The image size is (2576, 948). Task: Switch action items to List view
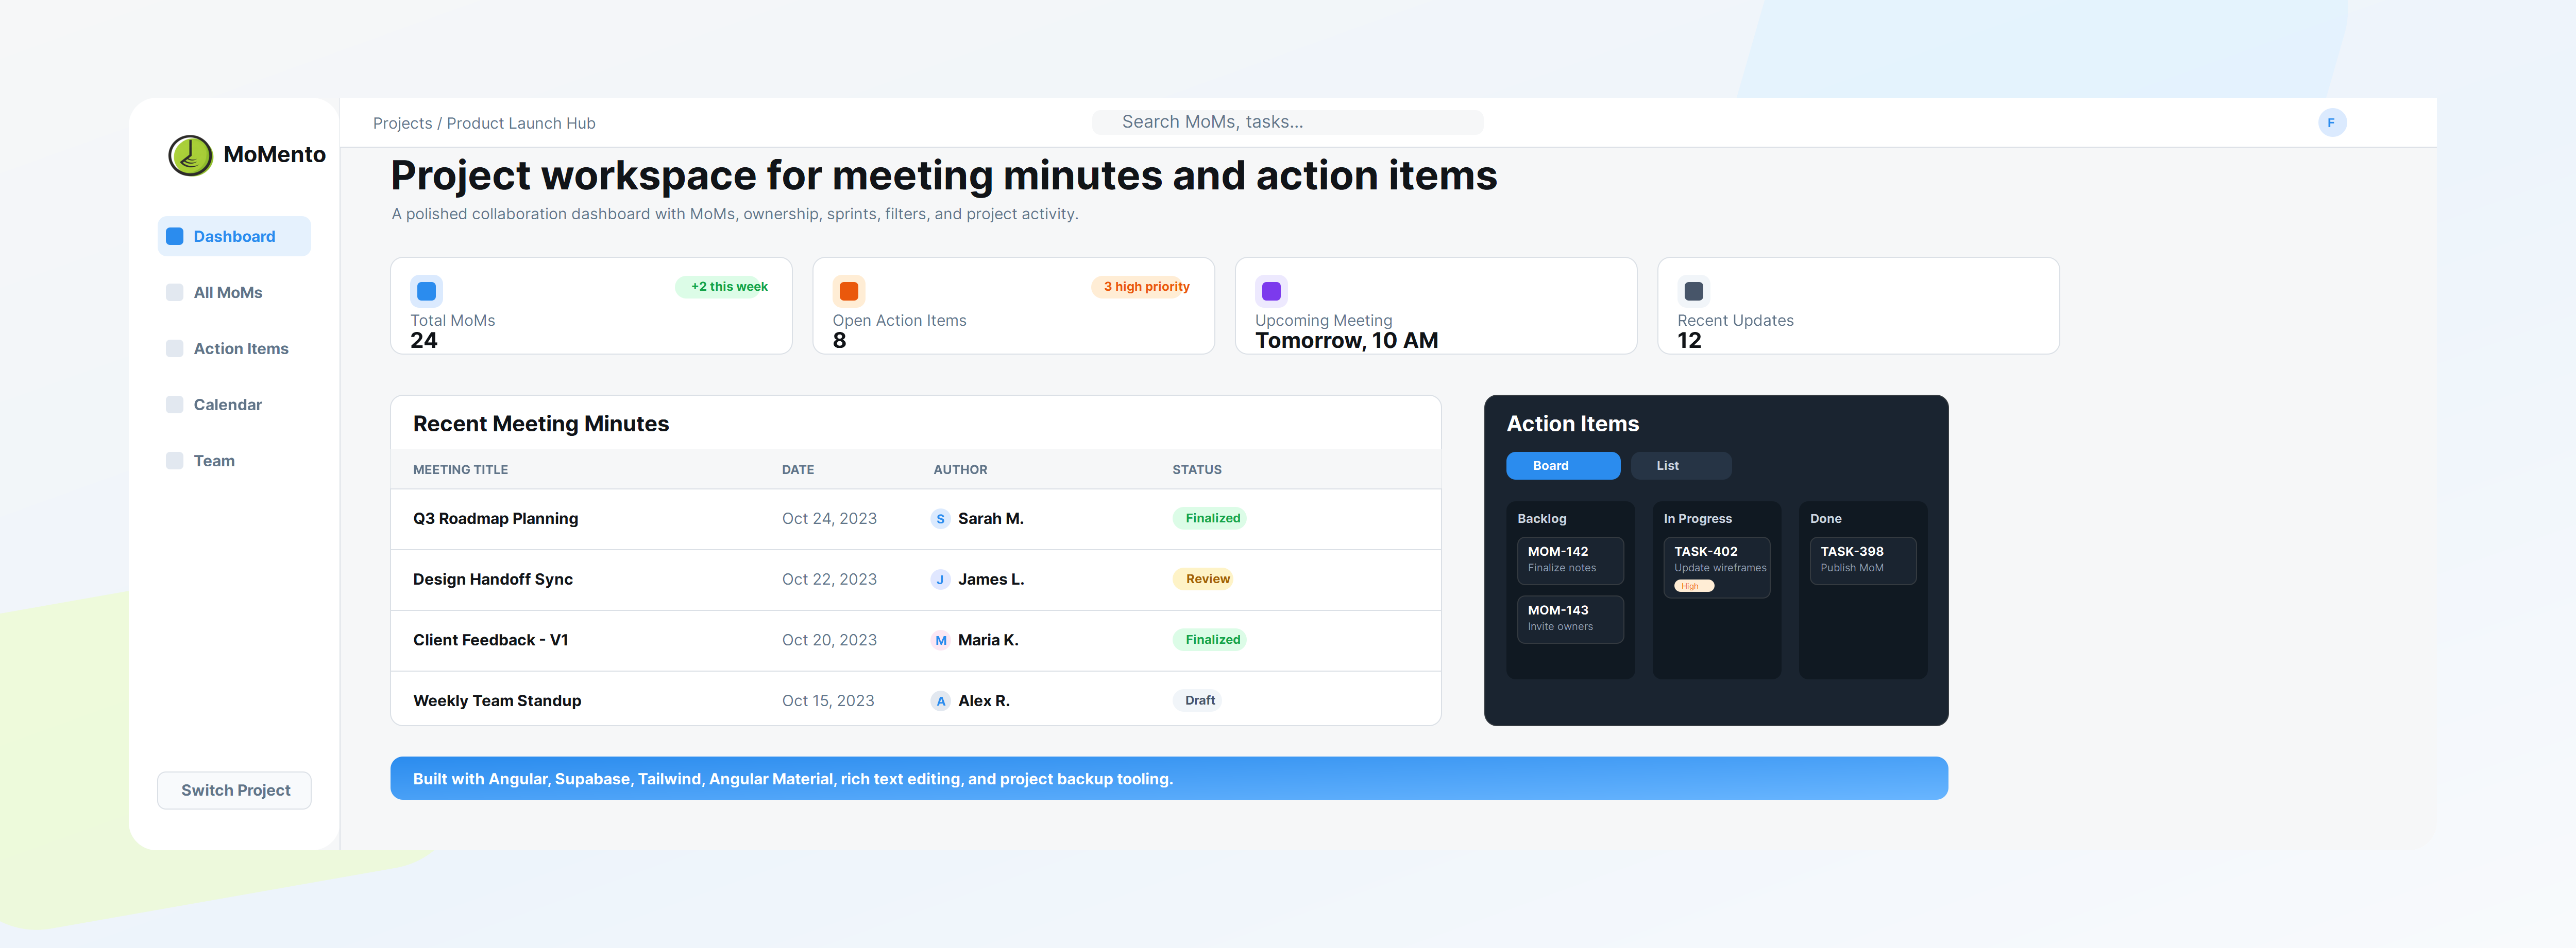1680,466
